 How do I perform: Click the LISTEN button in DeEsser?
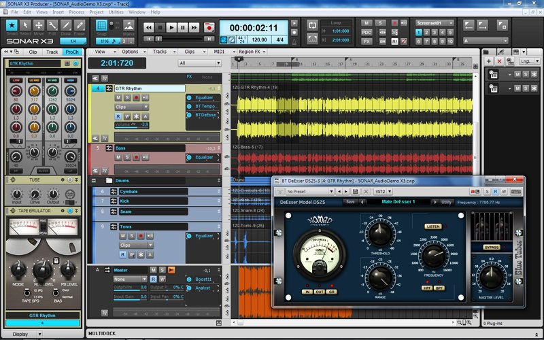tap(433, 226)
